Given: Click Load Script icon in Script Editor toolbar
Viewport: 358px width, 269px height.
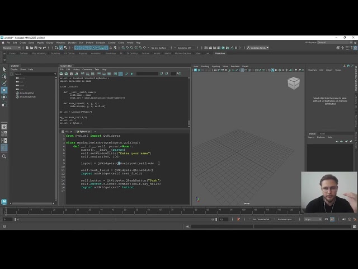Looking at the screenshot, I should [x=61, y=74].
